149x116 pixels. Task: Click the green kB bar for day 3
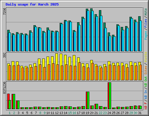click(18, 105)
